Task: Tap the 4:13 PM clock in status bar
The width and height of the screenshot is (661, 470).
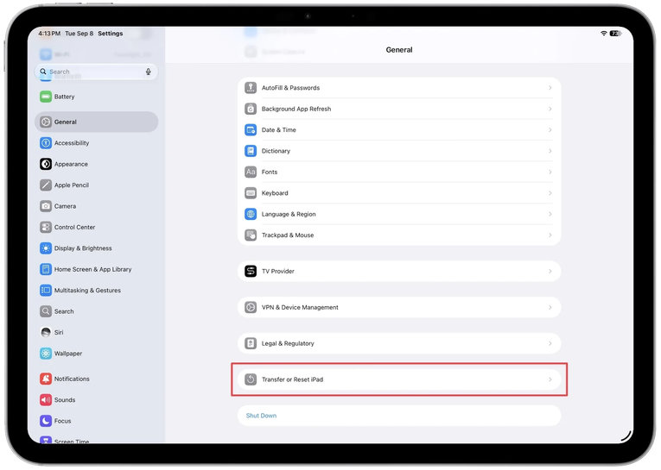Action: [49, 34]
